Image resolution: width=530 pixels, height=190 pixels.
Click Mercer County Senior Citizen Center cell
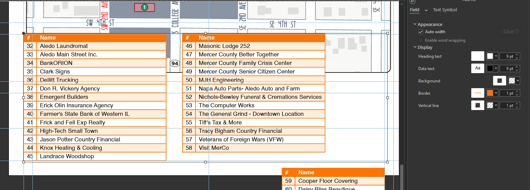click(260, 71)
